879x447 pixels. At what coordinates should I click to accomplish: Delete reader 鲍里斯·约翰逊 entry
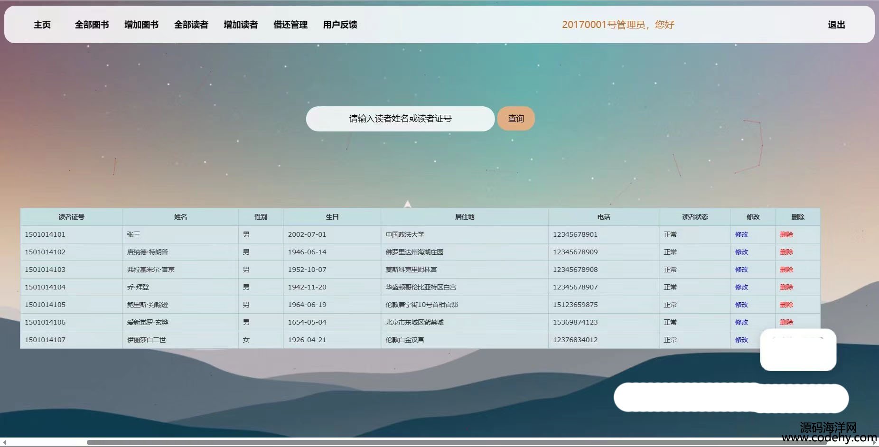(786, 305)
